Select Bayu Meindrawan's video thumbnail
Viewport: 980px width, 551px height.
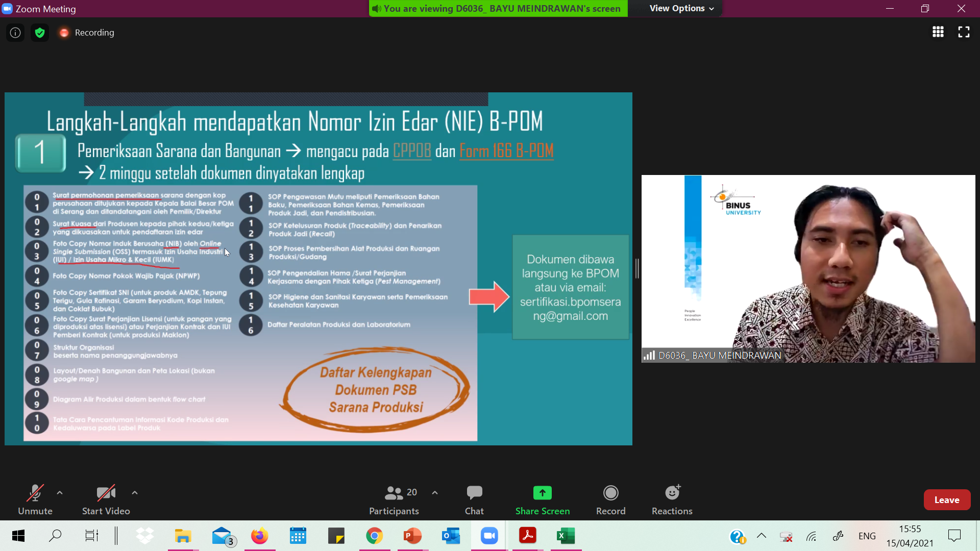pos(808,269)
